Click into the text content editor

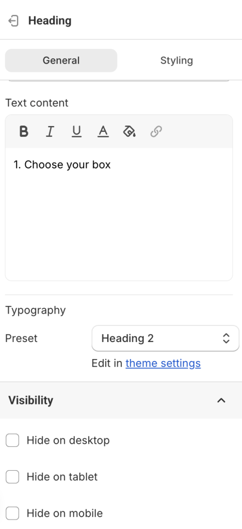[119, 214]
